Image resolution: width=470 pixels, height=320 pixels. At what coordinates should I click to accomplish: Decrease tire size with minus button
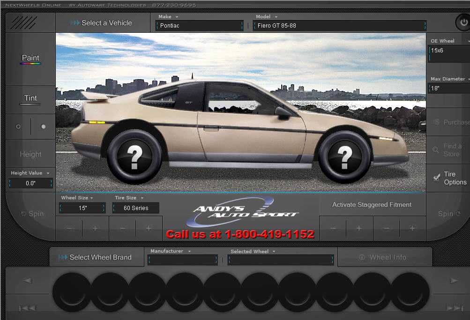(123, 229)
